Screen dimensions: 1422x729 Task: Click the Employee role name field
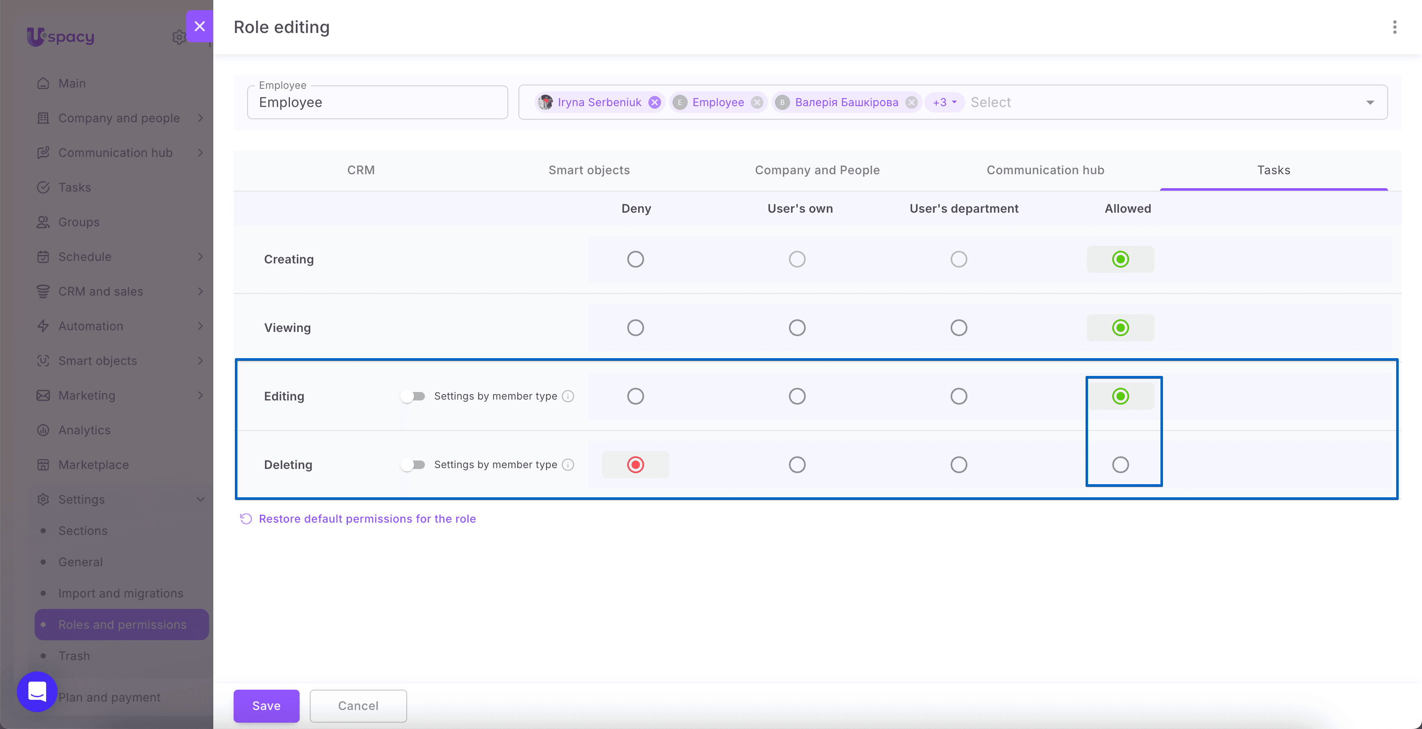point(378,103)
